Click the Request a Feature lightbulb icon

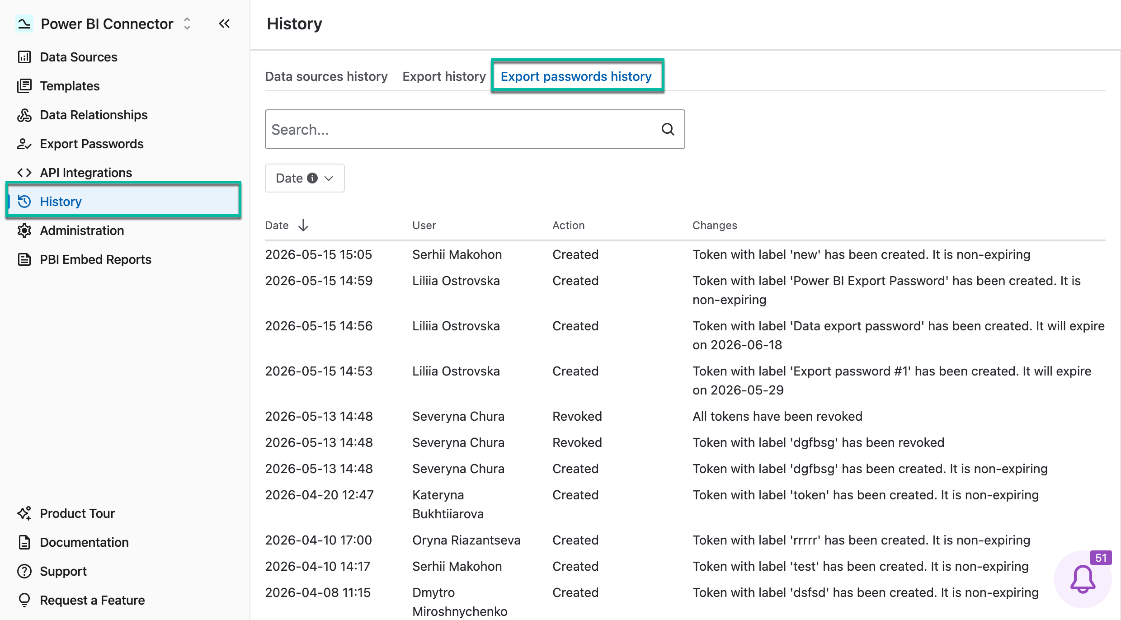[x=24, y=600]
